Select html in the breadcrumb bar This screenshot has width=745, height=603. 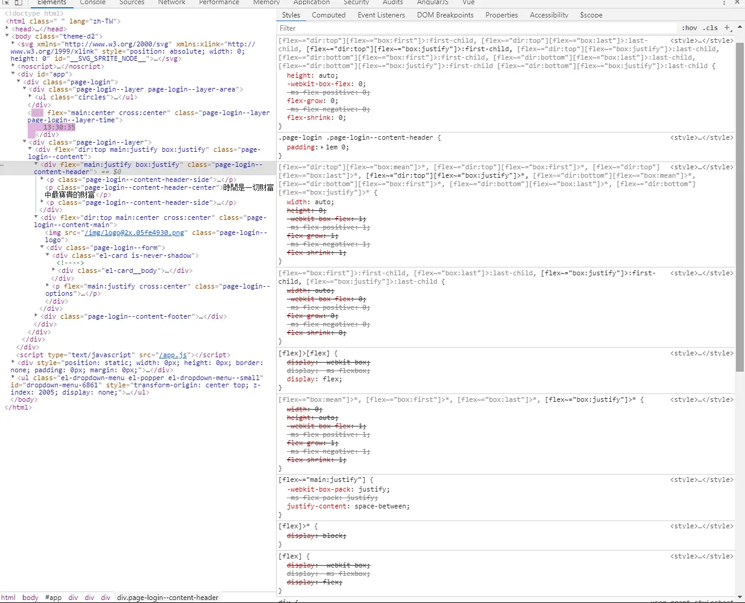point(8,598)
